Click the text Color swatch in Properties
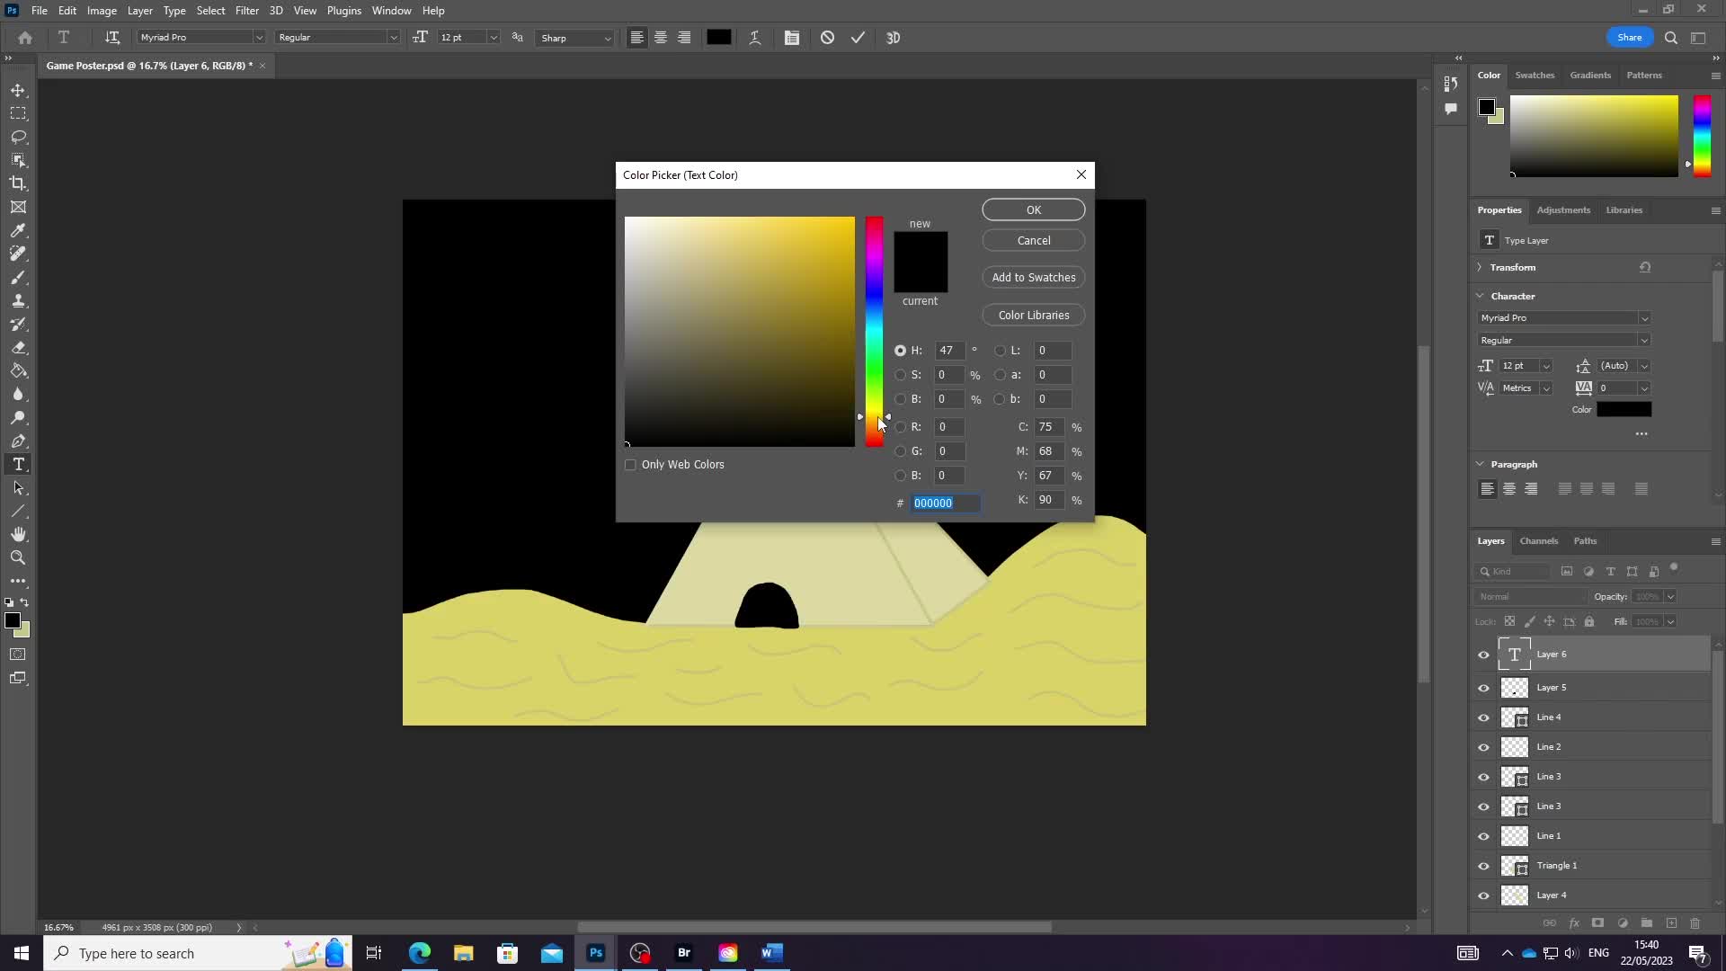1726x971 pixels. pyautogui.click(x=1624, y=409)
